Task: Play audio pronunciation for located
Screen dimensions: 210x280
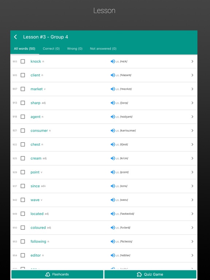Action: [x=113, y=214]
